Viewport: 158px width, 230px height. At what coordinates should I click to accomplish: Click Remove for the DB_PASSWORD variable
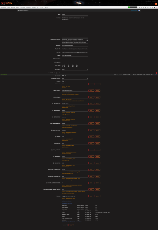(98, 117)
